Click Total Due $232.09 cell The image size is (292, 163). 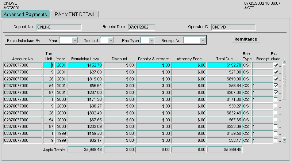click(224, 126)
